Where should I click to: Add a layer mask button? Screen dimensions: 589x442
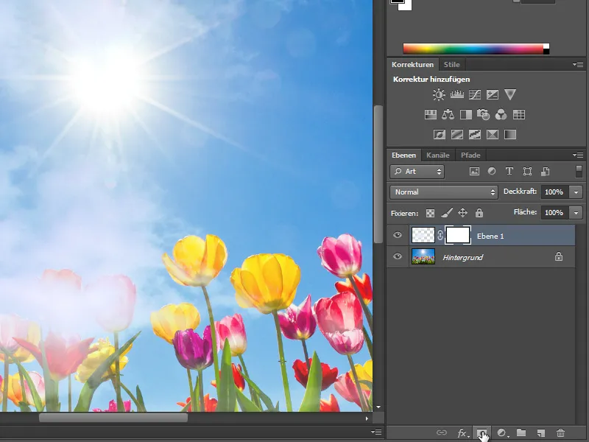click(482, 433)
